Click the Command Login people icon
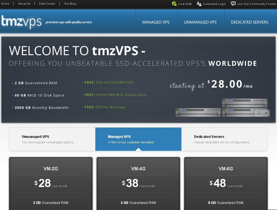 [199, 4]
